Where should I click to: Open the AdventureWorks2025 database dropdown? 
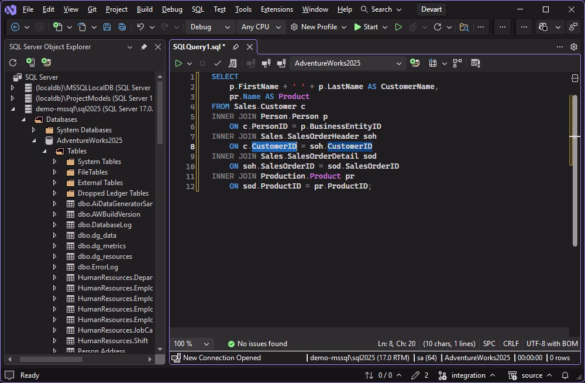point(348,63)
